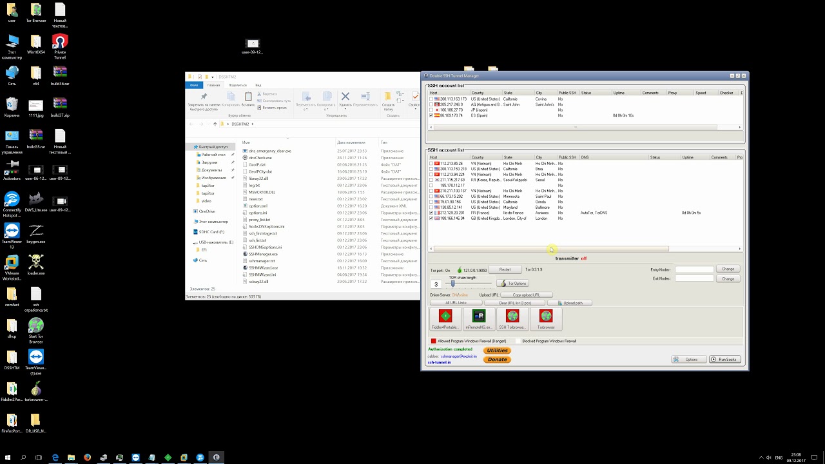Click the orange Donate button
825x464 pixels.
pos(497,359)
